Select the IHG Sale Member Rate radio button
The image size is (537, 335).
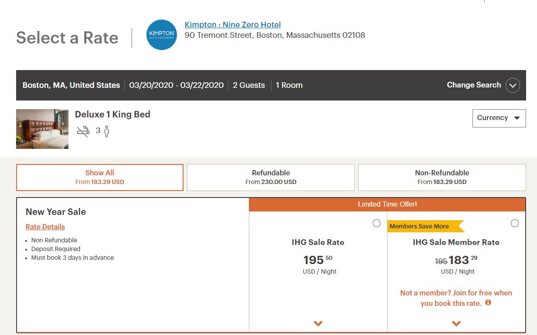[x=515, y=223]
